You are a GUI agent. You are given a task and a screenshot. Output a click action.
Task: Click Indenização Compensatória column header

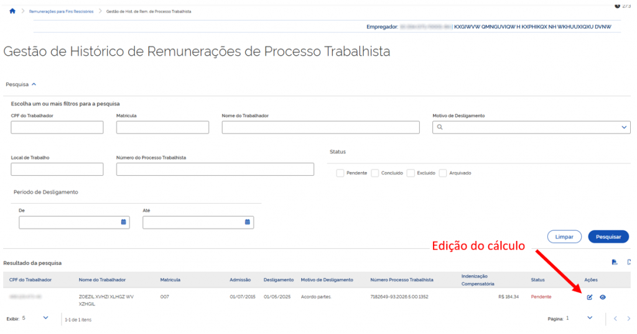pos(478,280)
